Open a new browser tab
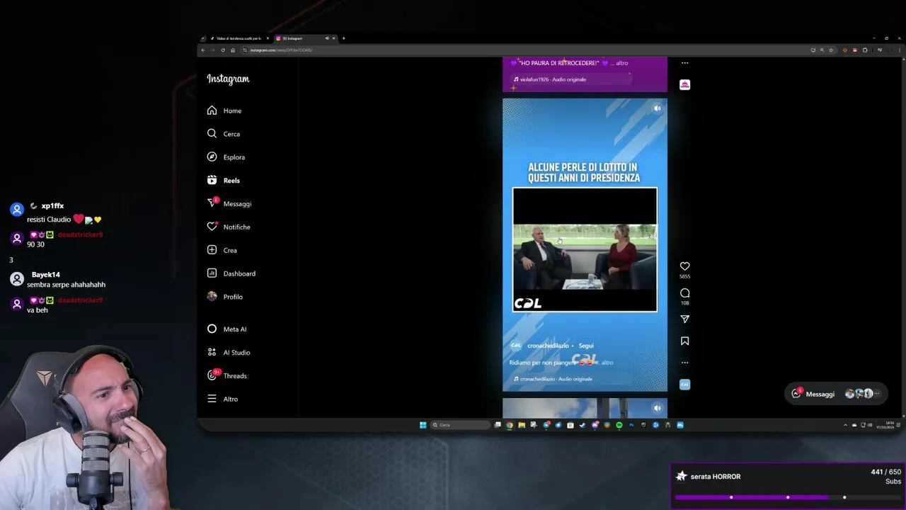Image resolution: width=906 pixels, height=510 pixels. pos(343,38)
